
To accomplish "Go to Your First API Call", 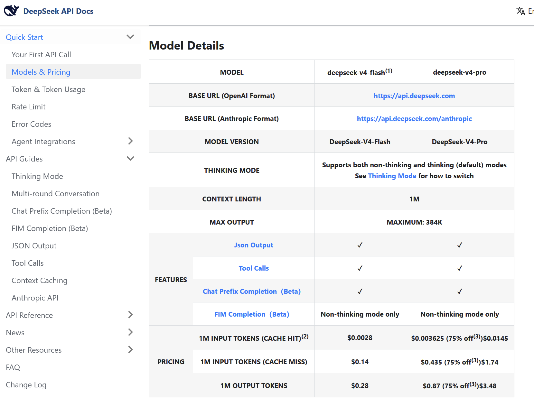I will point(41,55).
